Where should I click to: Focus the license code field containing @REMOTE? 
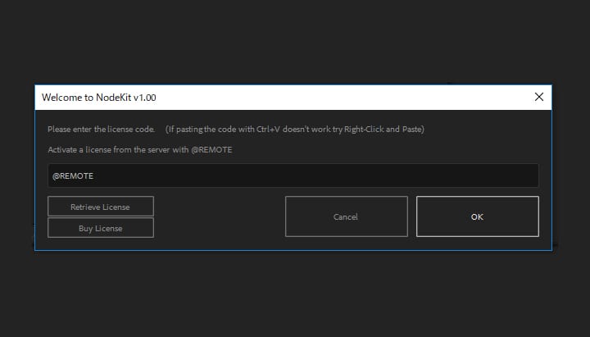pos(293,175)
